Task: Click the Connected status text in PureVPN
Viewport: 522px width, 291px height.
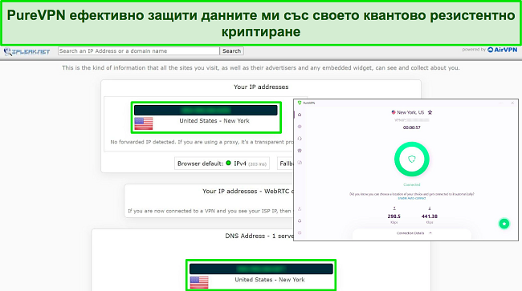Action: tap(412, 184)
